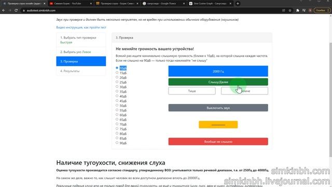Viewport: 332px width, 187px height.
Task: Open the browser profile avatar
Action: tap(310, 10)
